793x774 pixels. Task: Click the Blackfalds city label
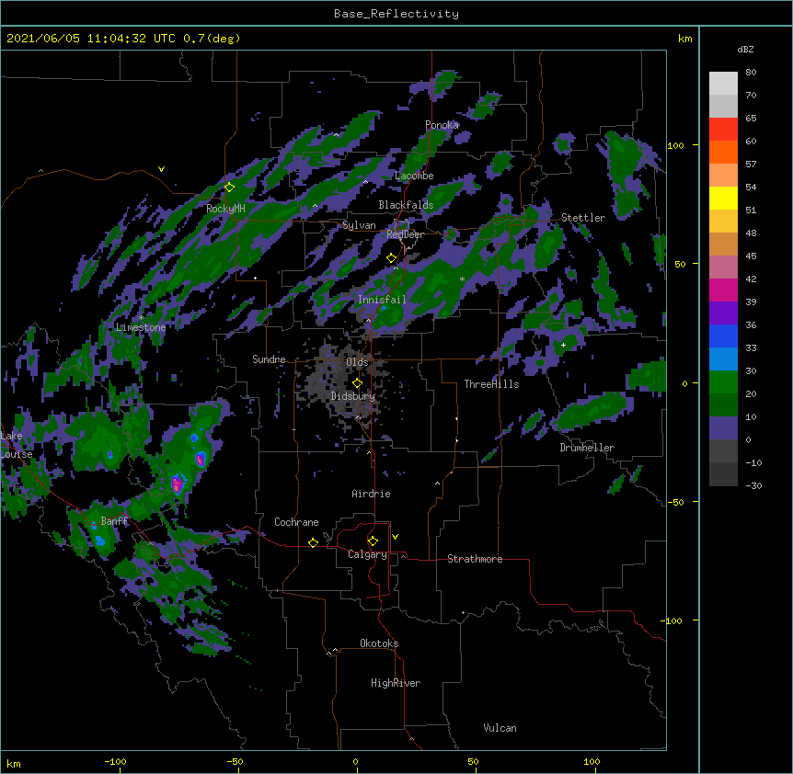[406, 205]
